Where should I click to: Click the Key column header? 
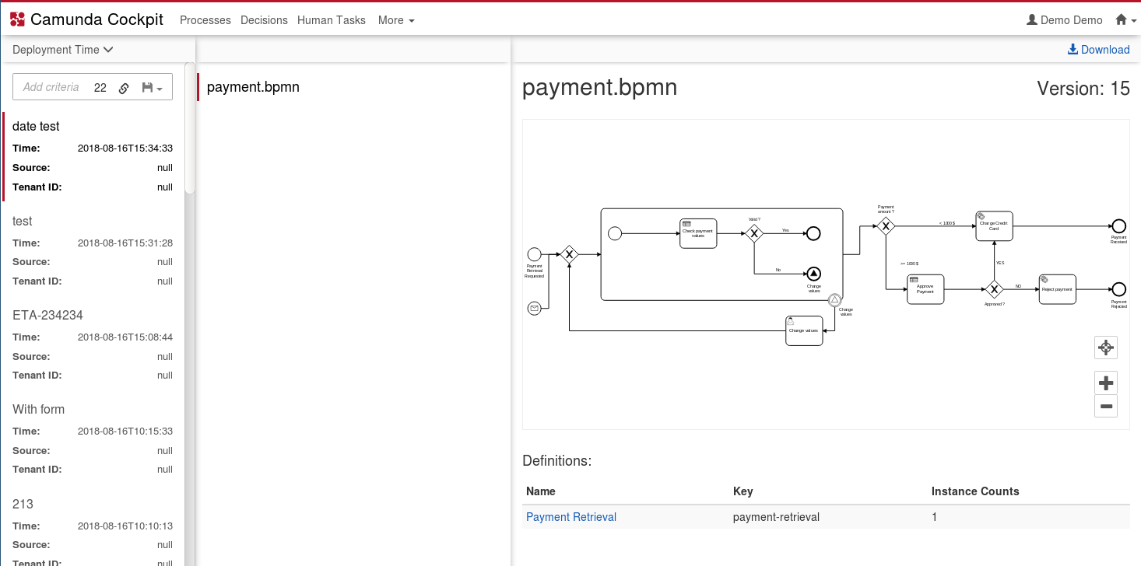[x=743, y=491]
